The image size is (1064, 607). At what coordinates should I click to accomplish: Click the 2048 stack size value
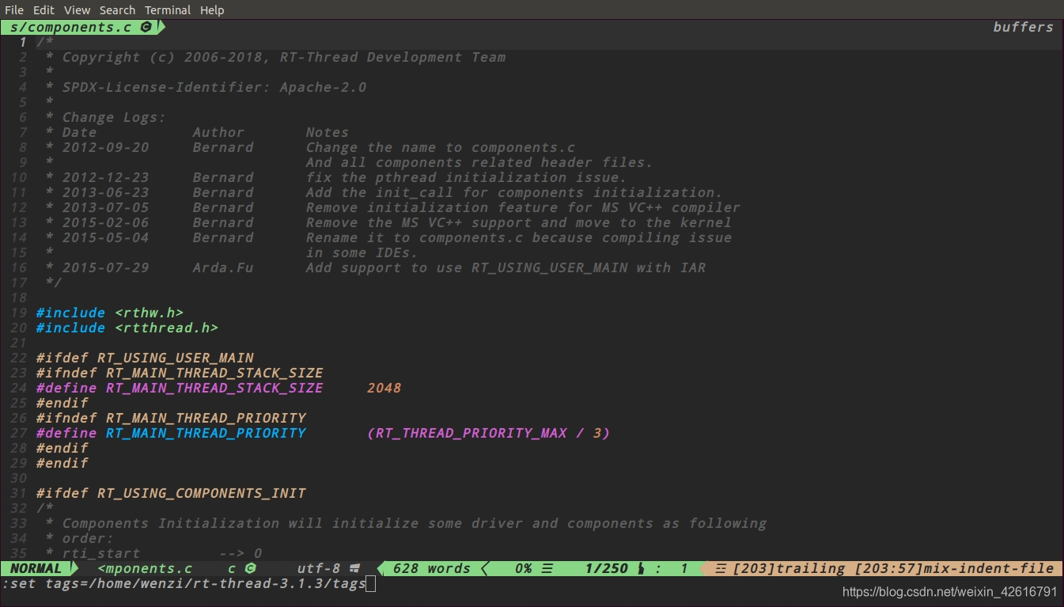click(x=384, y=388)
